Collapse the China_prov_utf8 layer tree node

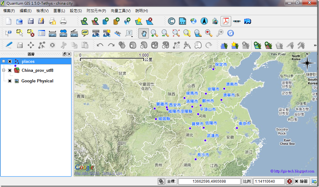click(3, 70)
